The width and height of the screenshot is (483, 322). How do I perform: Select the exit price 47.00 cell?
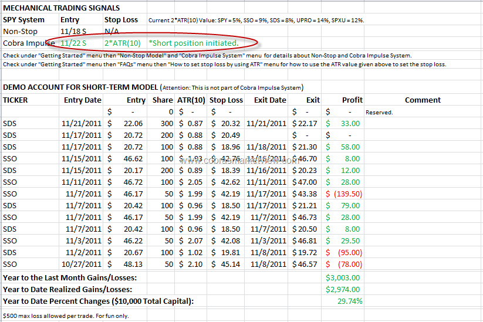click(x=305, y=182)
